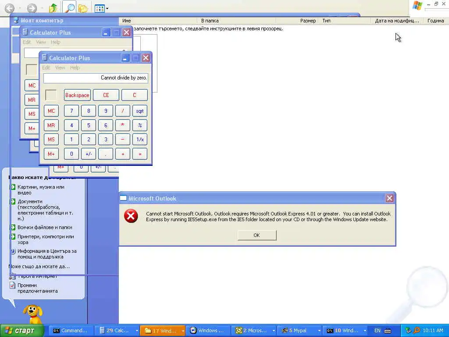Show the Folders pane from toolbar
Screen dimensions: 449x337
click(83, 8)
